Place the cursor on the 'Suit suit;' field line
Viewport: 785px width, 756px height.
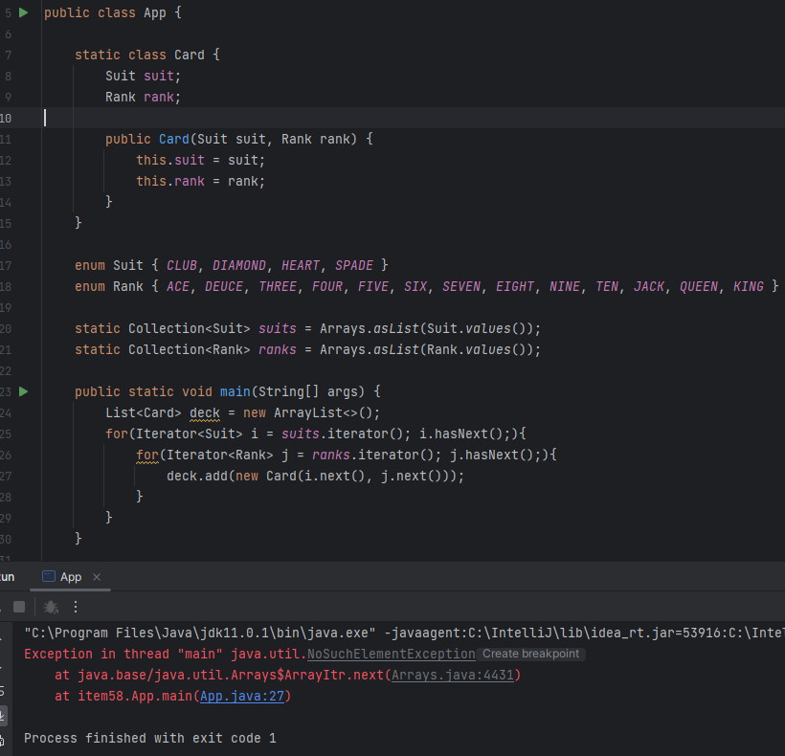tap(143, 76)
